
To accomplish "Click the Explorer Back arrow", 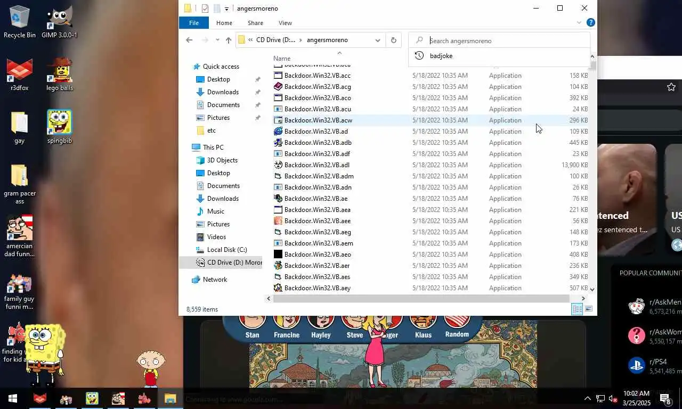I will pyautogui.click(x=189, y=40).
